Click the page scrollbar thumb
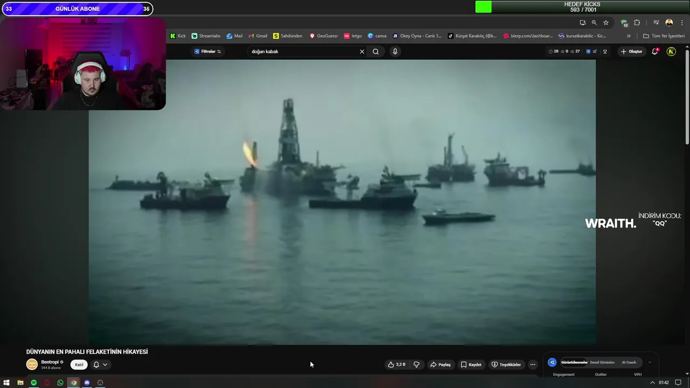 tap(687, 97)
